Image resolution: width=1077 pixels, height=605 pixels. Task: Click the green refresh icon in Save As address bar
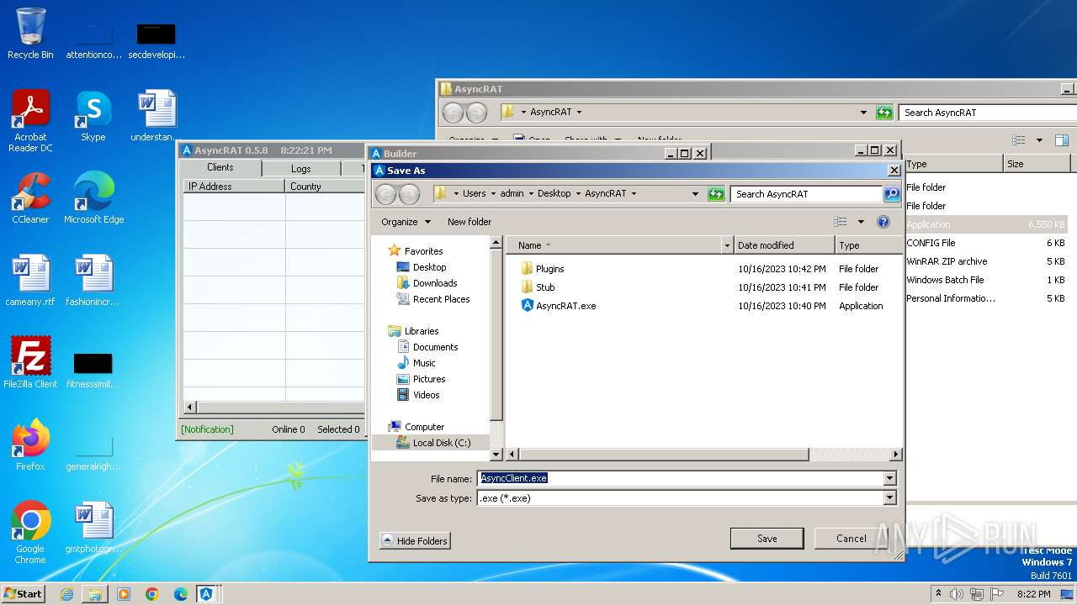[716, 194]
